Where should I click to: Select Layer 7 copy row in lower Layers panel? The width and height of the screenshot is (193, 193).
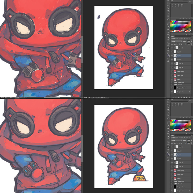point(181,175)
